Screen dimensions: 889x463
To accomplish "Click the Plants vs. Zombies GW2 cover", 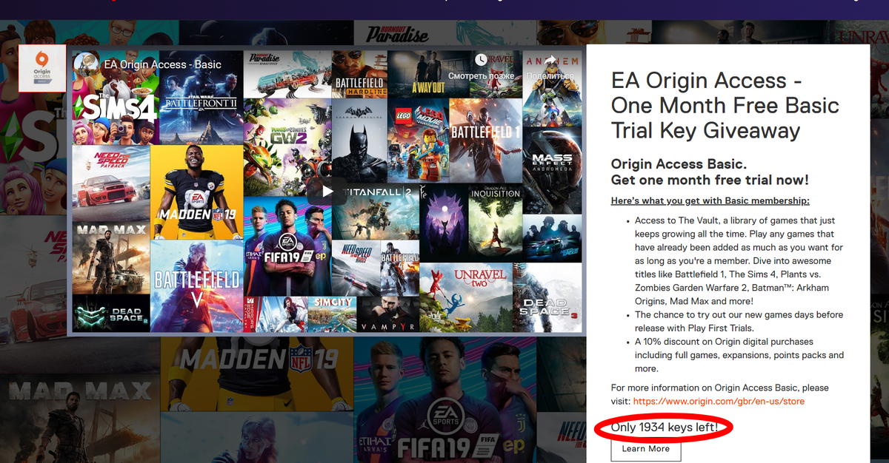I will click(287, 147).
